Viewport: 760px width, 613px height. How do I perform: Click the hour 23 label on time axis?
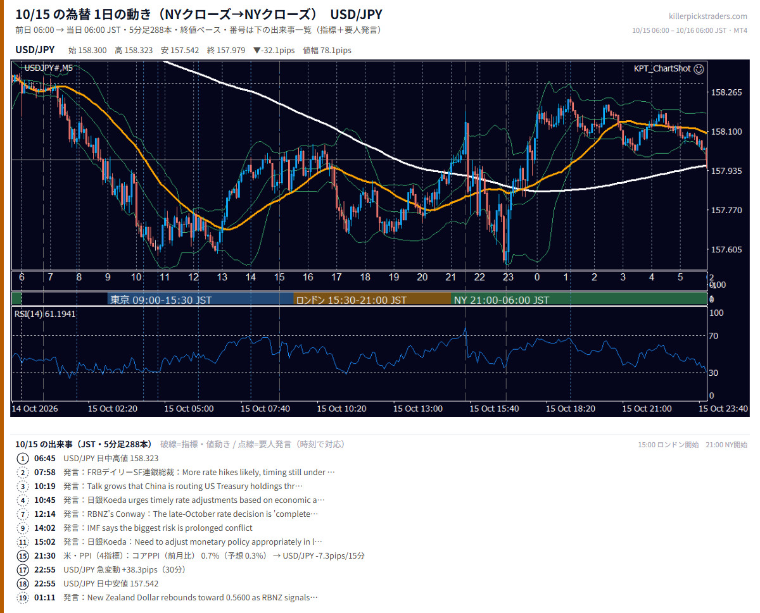[508, 277]
